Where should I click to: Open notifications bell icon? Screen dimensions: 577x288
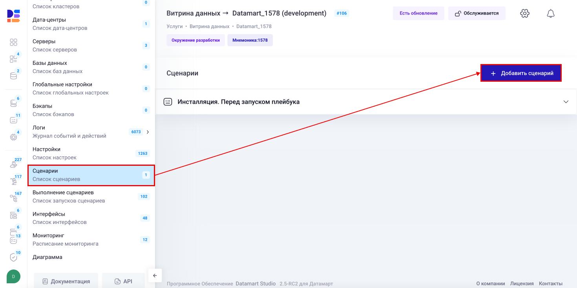point(551,13)
